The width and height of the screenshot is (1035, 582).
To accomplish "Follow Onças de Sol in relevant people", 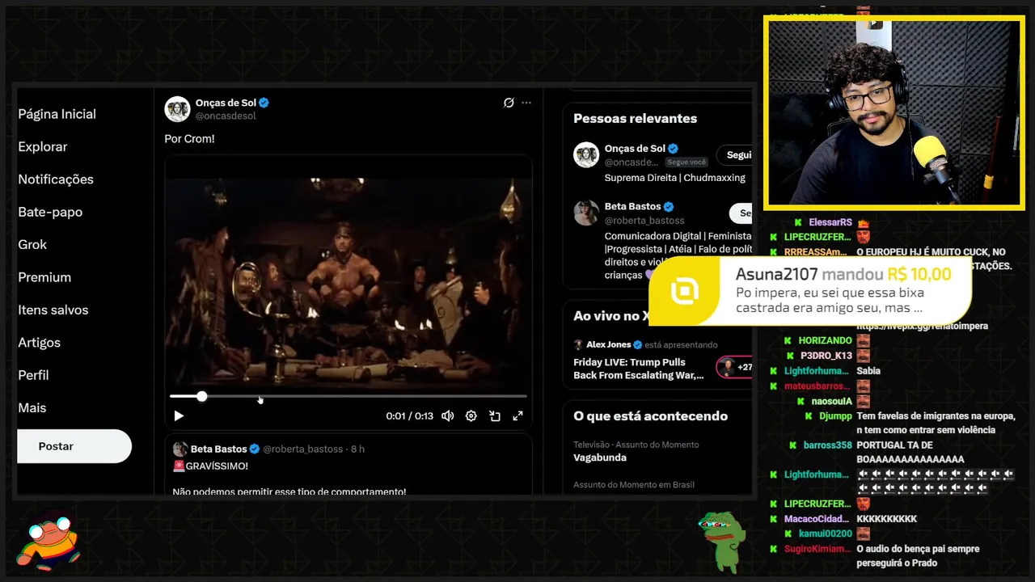I will click(x=735, y=155).
